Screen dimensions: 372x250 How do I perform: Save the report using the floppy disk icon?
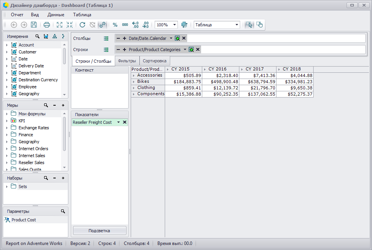(x=34, y=25)
